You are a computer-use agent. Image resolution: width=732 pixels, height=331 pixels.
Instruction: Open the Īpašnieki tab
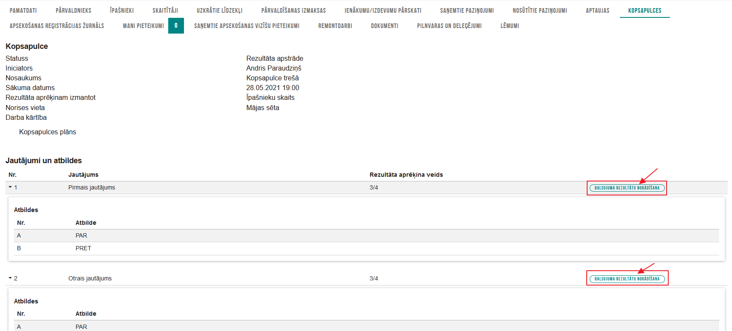click(x=122, y=11)
